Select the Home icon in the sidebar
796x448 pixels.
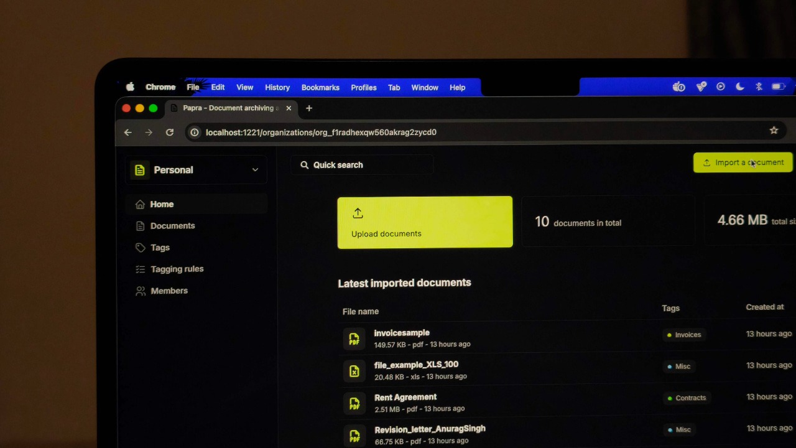tap(141, 204)
